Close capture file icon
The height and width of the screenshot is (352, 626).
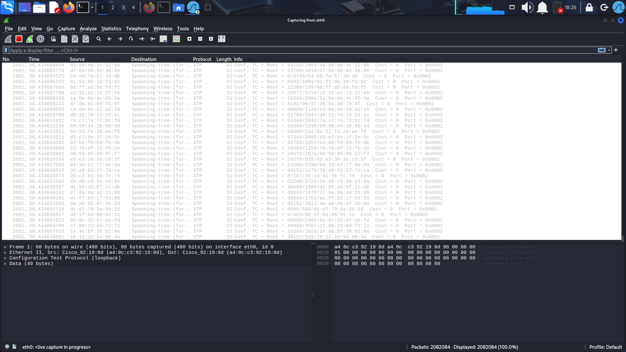tap(75, 39)
